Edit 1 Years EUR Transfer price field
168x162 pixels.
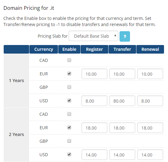click(x=122, y=74)
